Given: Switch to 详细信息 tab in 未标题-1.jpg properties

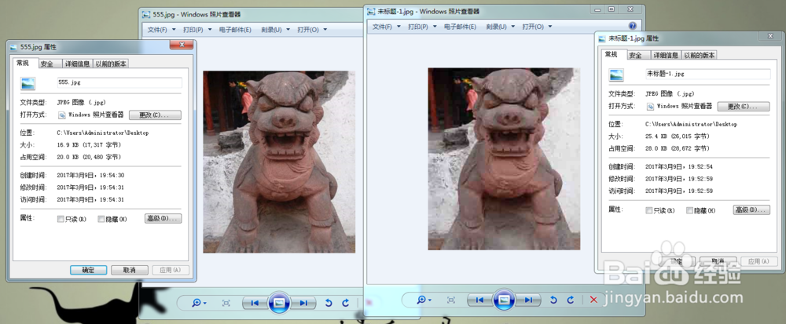Looking at the screenshot, I should (x=665, y=55).
